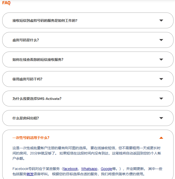Click the arrow icon for 为什么我要选择SMS-Activate

point(161,99)
